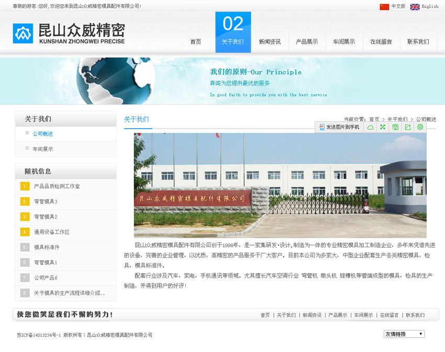Click the share icon on image toolbar
Image resolution: width=445 pixels, height=352 pixels.
[408, 127]
